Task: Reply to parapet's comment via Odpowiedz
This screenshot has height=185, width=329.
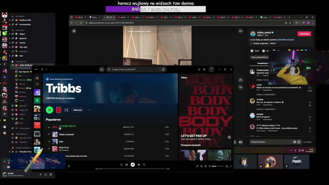Action: pos(267,119)
